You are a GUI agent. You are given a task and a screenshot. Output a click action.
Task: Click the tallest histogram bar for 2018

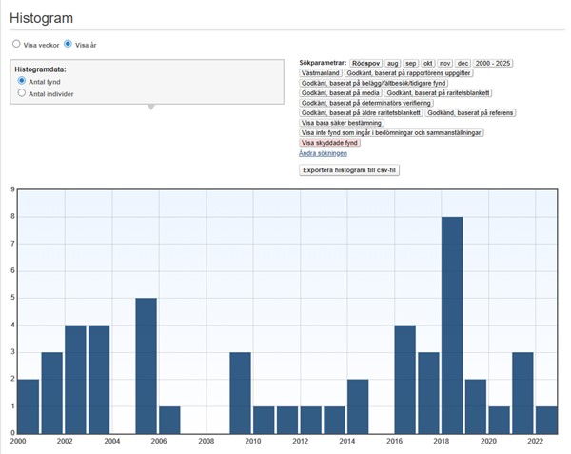click(x=452, y=324)
